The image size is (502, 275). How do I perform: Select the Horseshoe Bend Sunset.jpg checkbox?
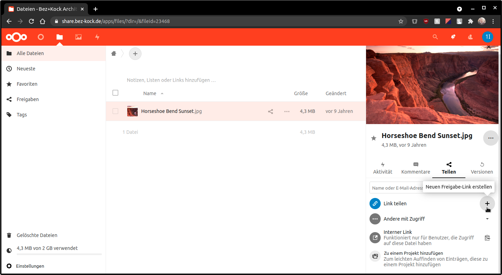pyautogui.click(x=115, y=111)
